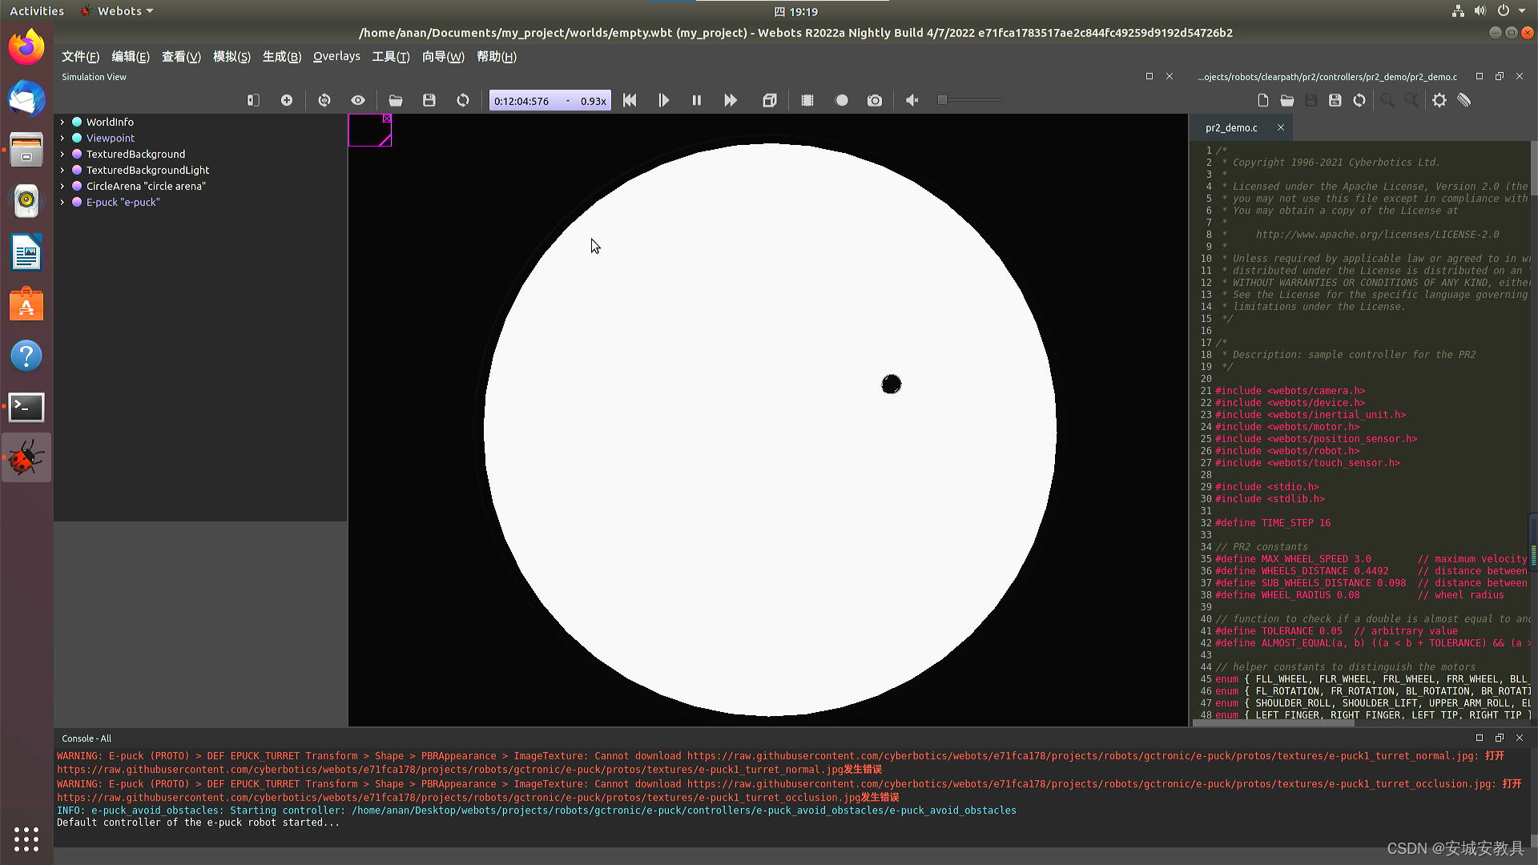Show all applications grid
Viewport: 1538px width, 865px height.
pyautogui.click(x=26, y=839)
